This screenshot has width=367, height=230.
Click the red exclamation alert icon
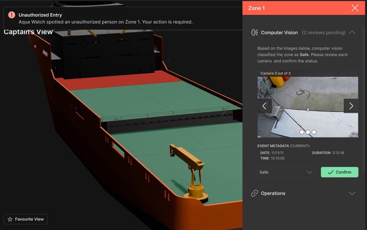(12, 15)
